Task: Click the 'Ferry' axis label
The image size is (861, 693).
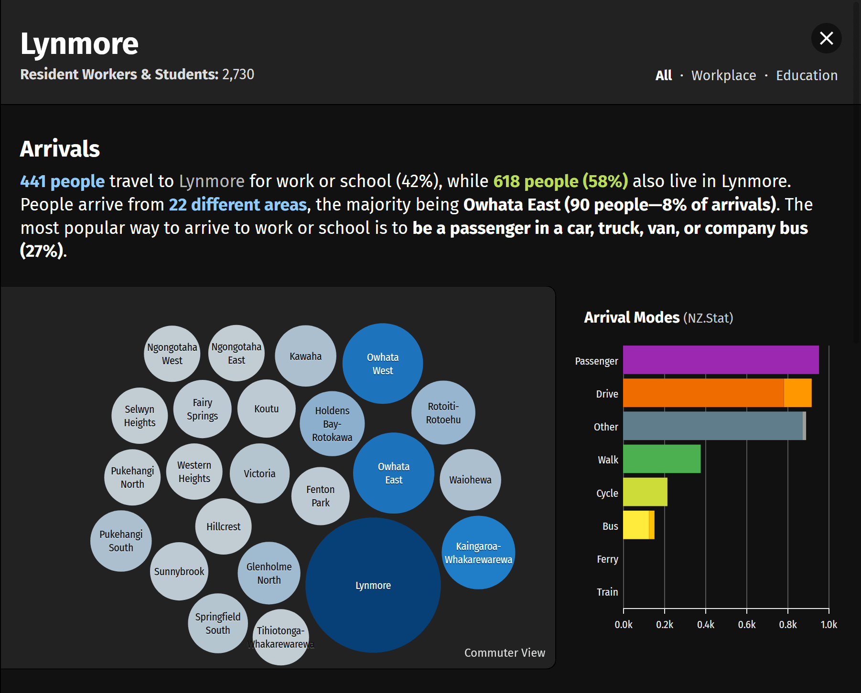Action: [x=607, y=559]
